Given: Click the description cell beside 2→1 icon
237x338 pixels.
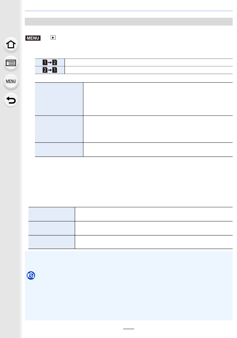Looking at the screenshot, I should coord(149,70).
